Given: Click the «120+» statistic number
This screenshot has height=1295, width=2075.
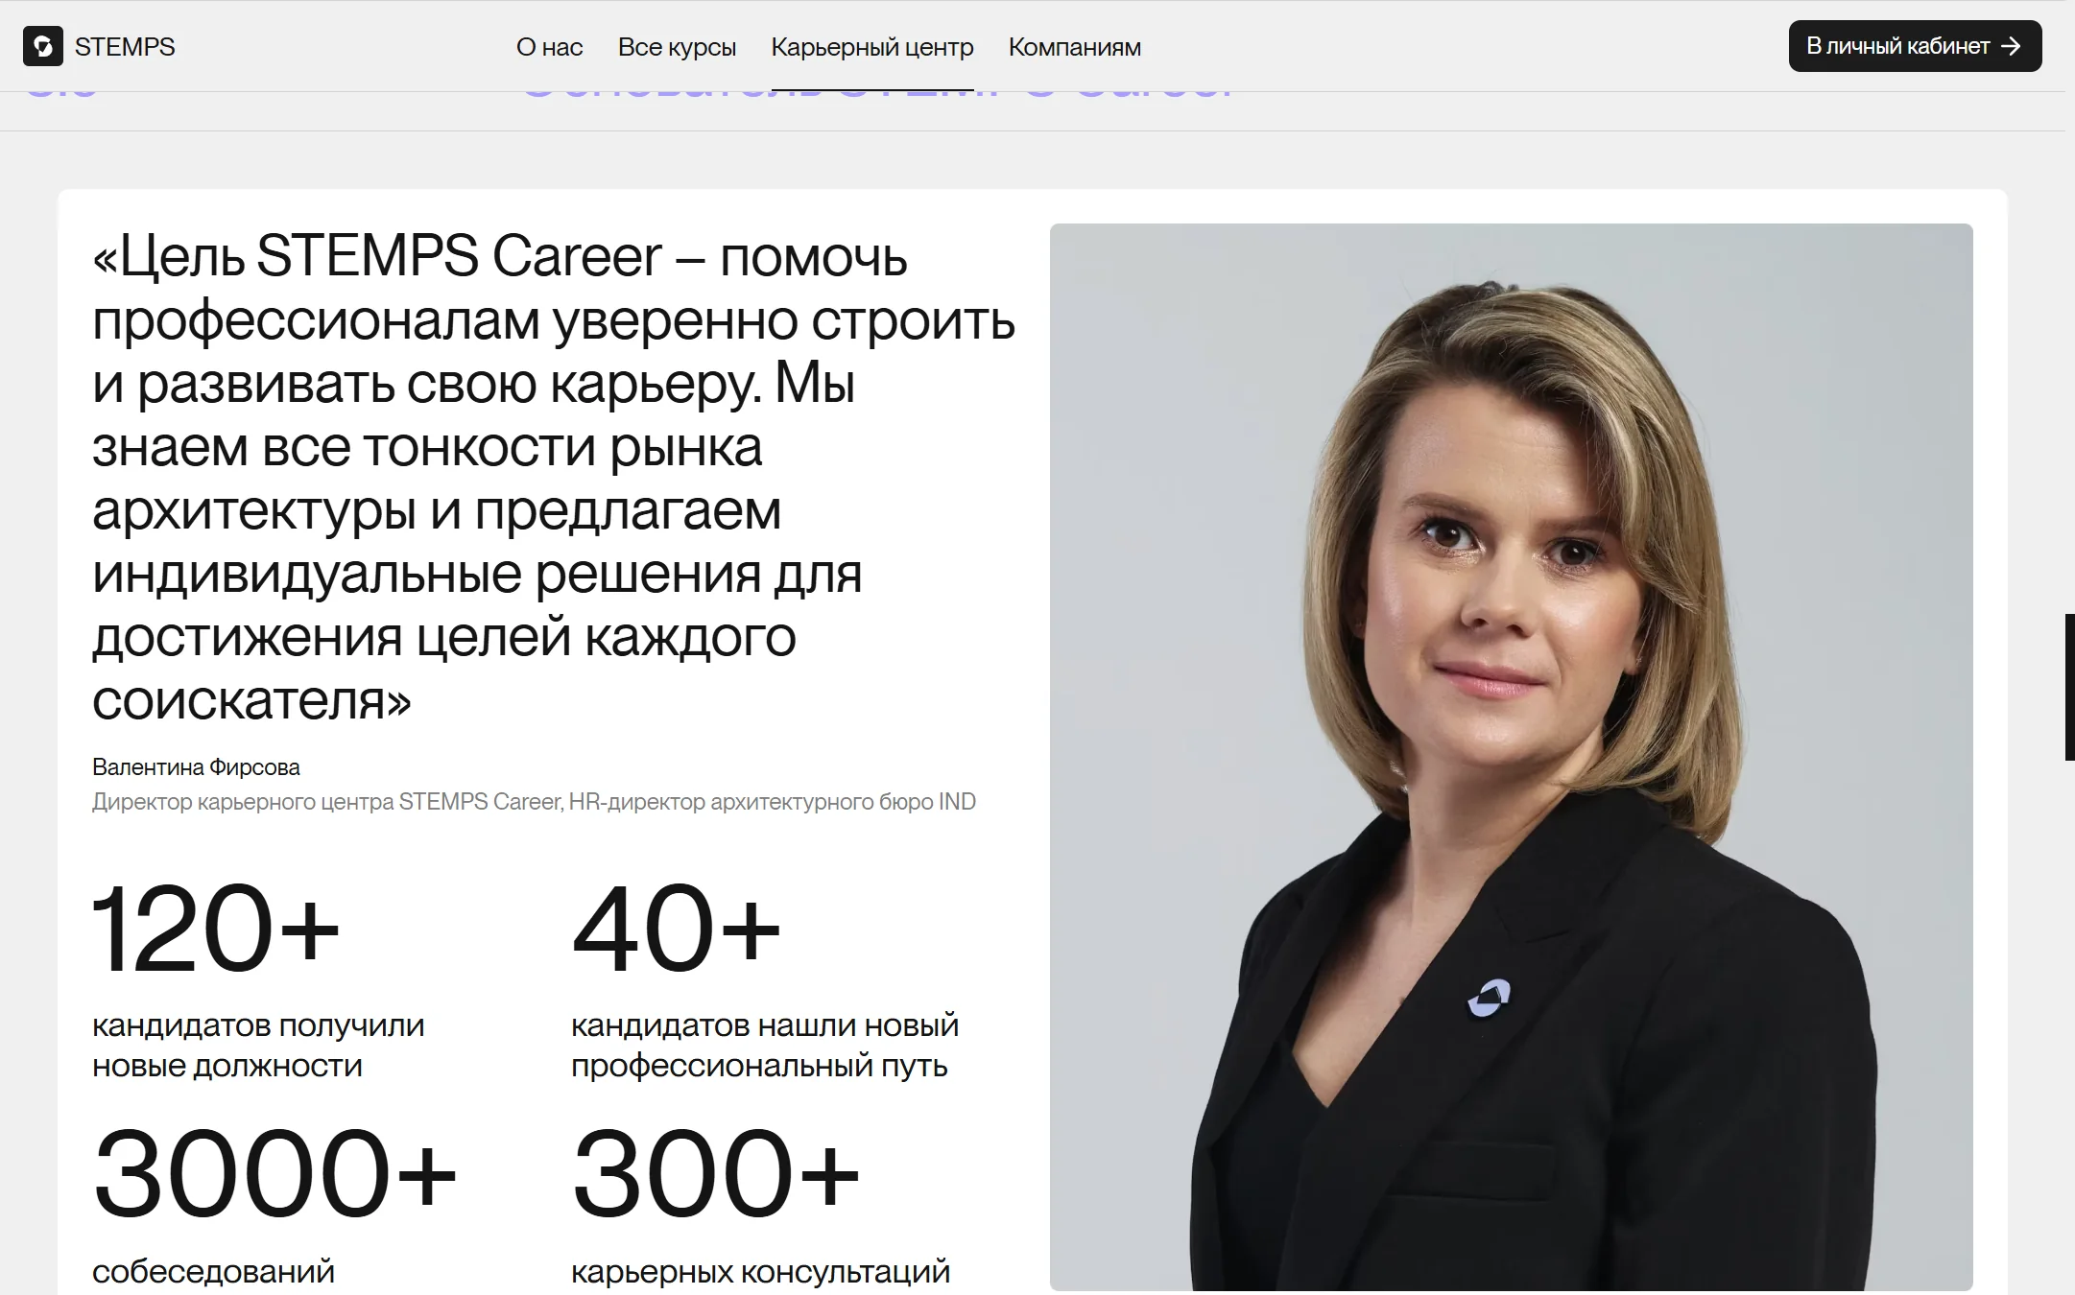Looking at the screenshot, I should click(x=216, y=929).
